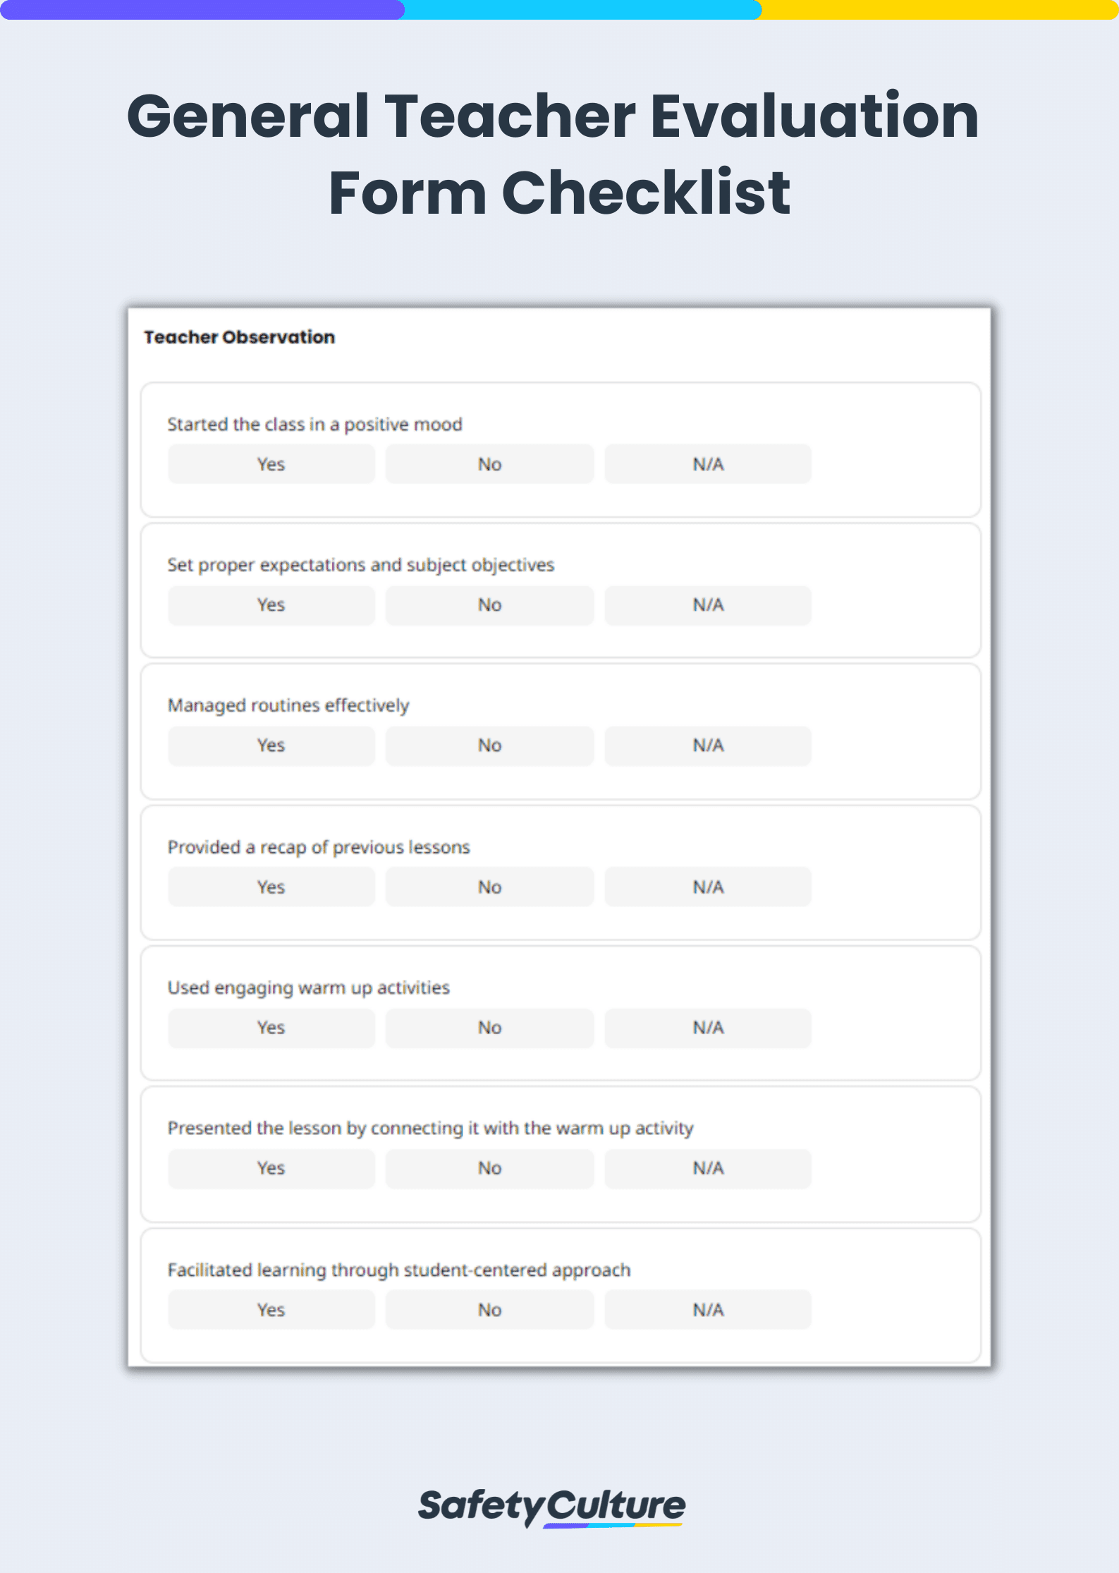This screenshot has height=1573, width=1119.
Task: Mark N/A for managed routines effectively
Action: [x=708, y=746]
